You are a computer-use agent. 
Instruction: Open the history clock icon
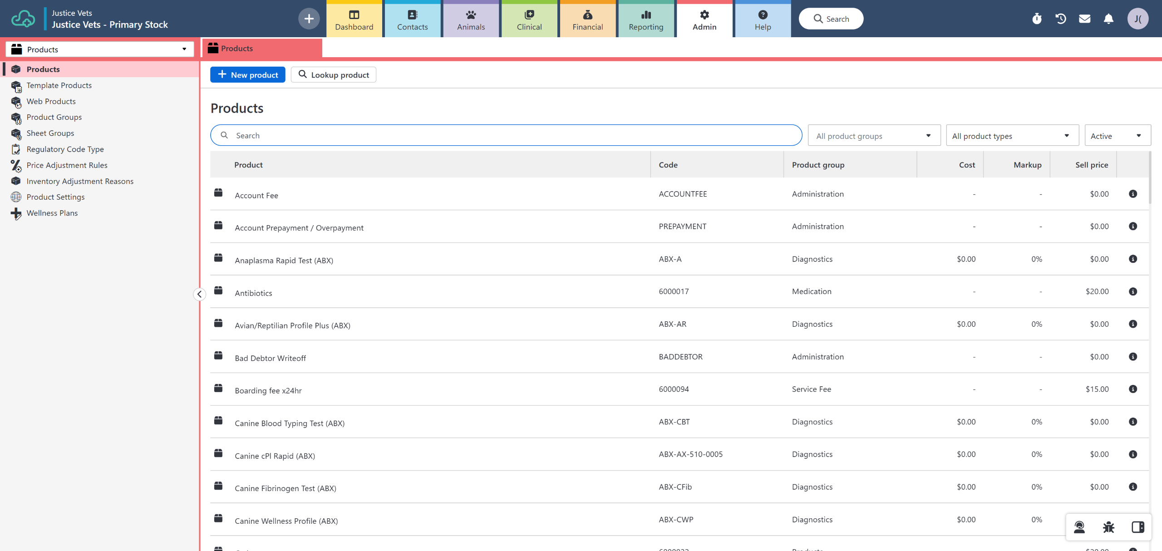point(1061,19)
